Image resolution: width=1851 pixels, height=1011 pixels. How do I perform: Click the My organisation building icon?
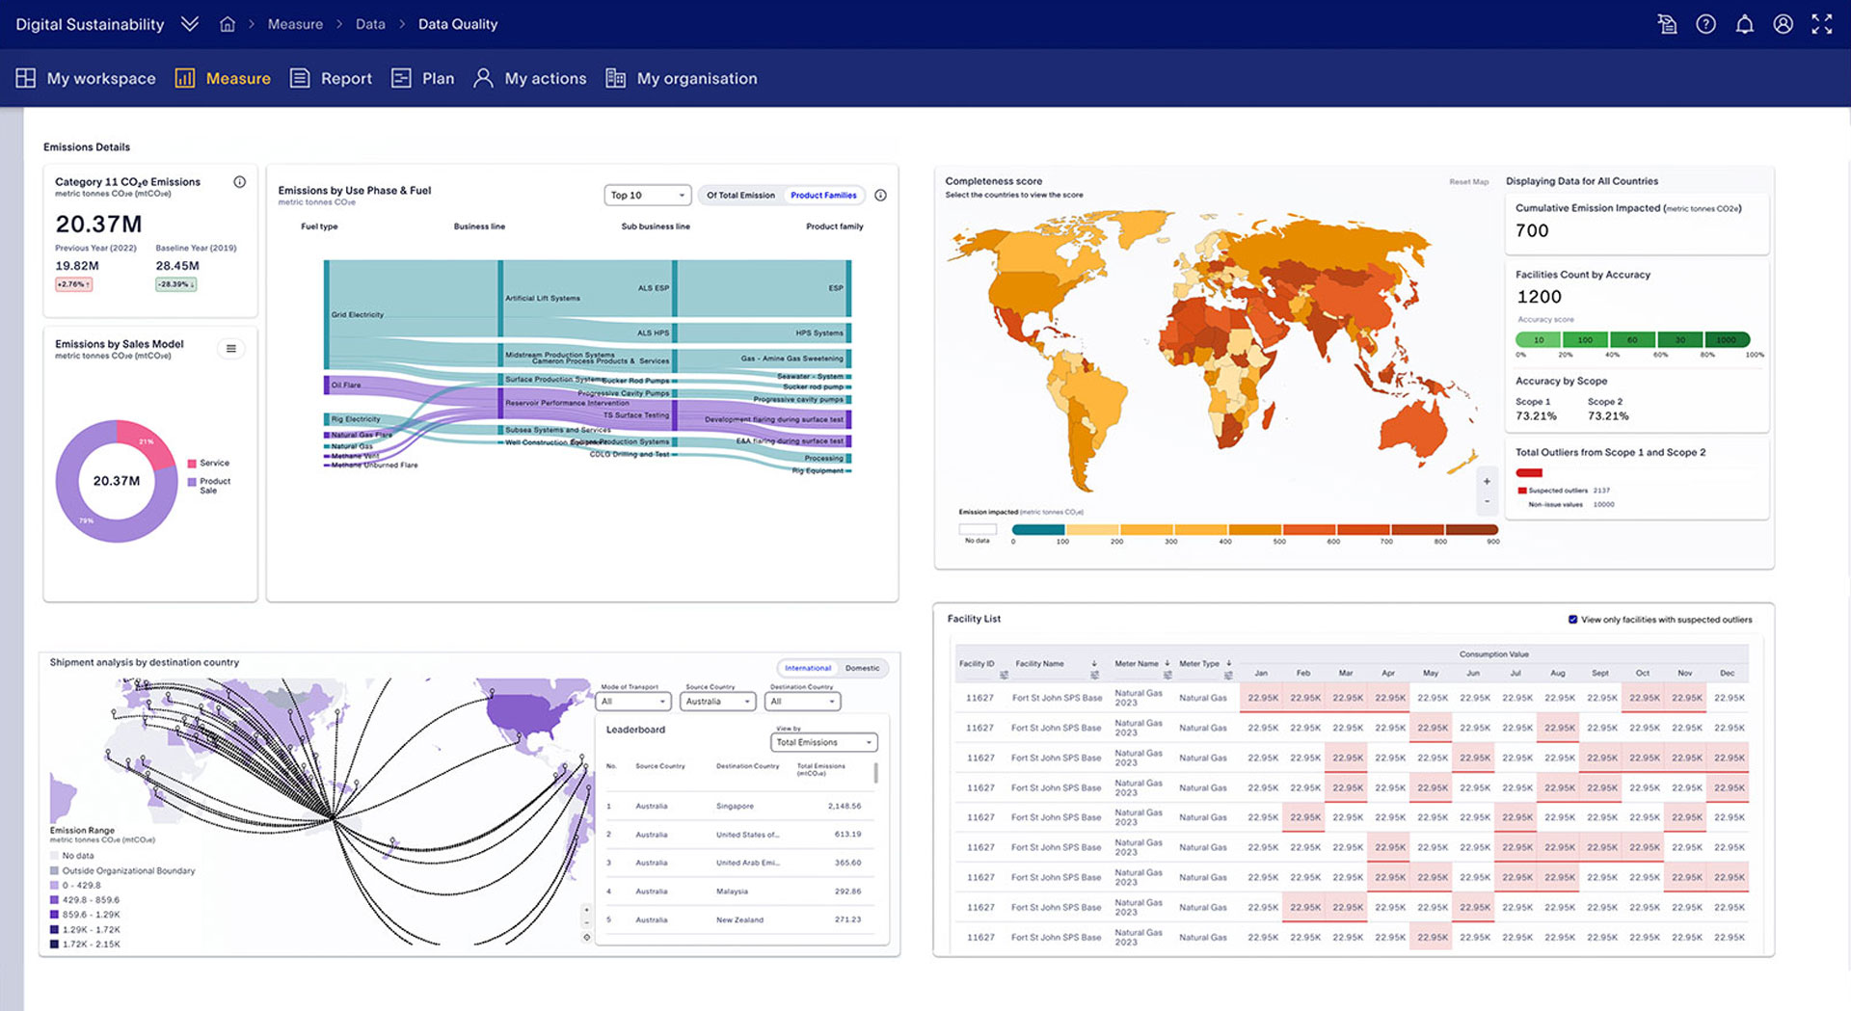[615, 78]
